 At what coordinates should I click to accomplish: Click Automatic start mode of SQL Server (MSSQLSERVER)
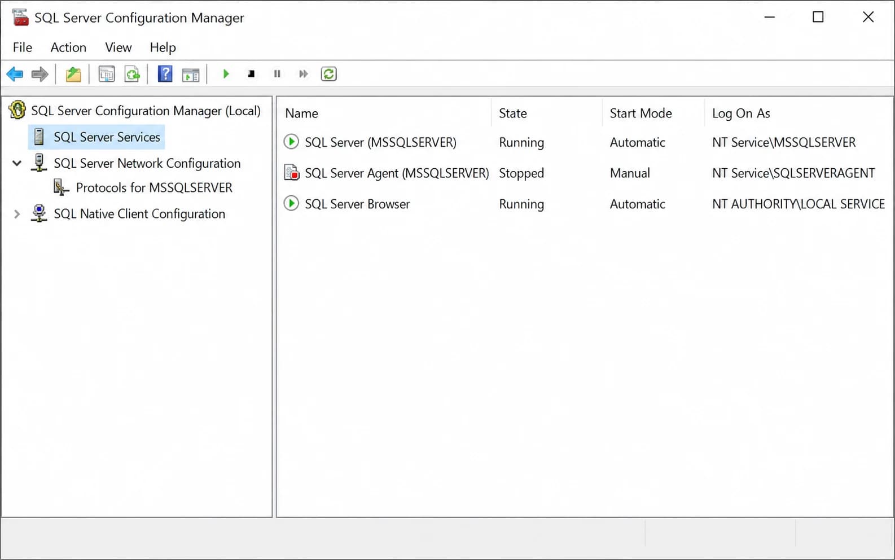click(x=638, y=142)
